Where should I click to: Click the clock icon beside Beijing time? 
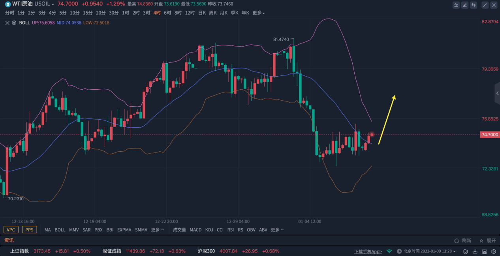(x=399, y=251)
